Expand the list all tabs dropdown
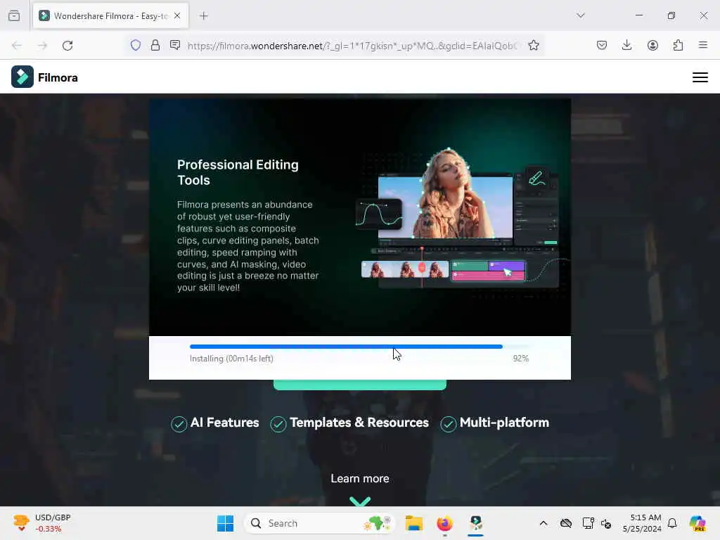The height and width of the screenshot is (540, 720). [x=580, y=15]
